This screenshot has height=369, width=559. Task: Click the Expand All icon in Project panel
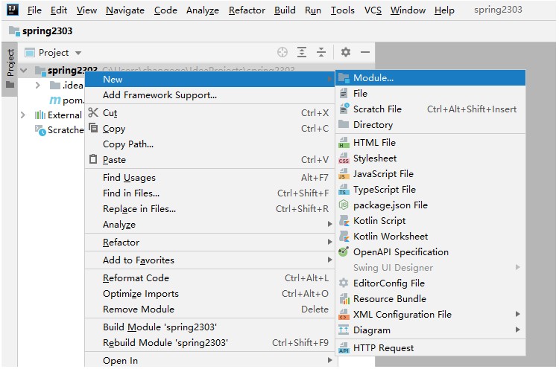(302, 52)
